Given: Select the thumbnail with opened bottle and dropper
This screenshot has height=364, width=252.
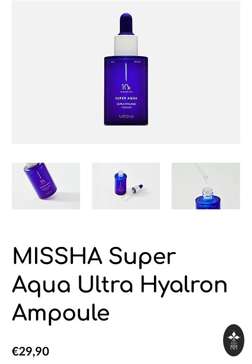Looking at the screenshot, I should [x=126, y=186].
